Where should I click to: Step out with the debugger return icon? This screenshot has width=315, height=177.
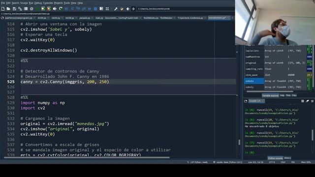click(84, 9)
